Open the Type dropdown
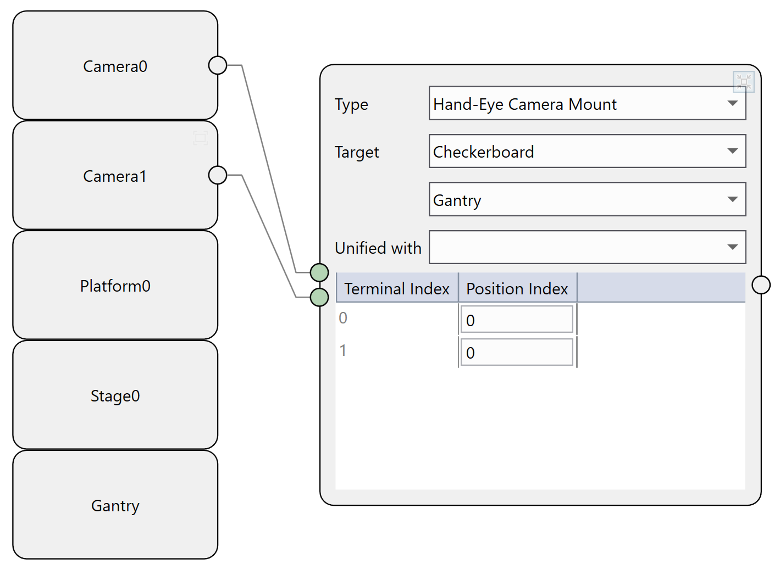The height and width of the screenshot is (575, 780). point(587,103)
